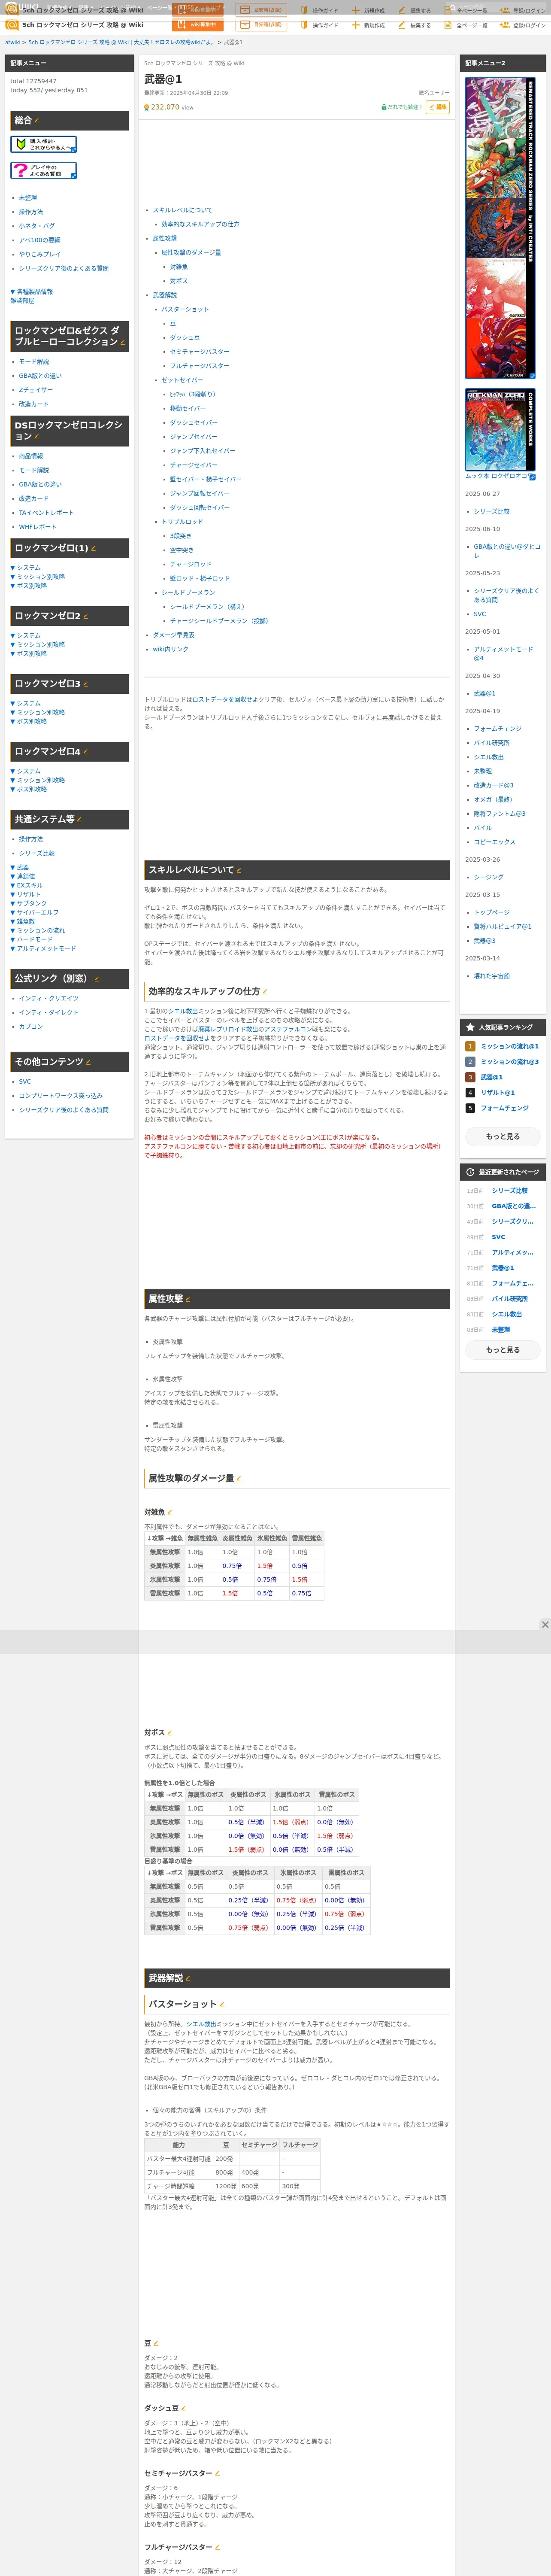Click the edit pencil beside 総合 heading
The image size is (551, 2576).
click(37, 121)
